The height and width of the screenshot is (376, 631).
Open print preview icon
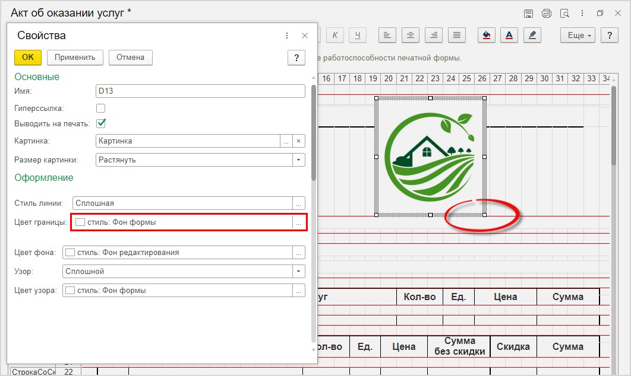[x=564, y=13]
